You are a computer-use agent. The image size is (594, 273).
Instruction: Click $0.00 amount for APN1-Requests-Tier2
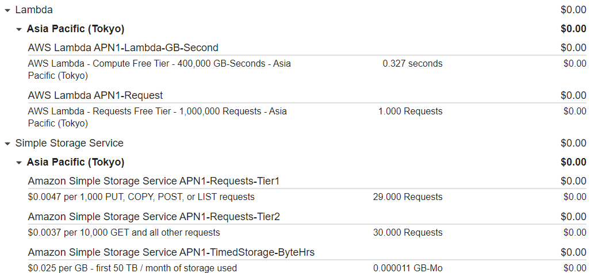coord(573,217)
